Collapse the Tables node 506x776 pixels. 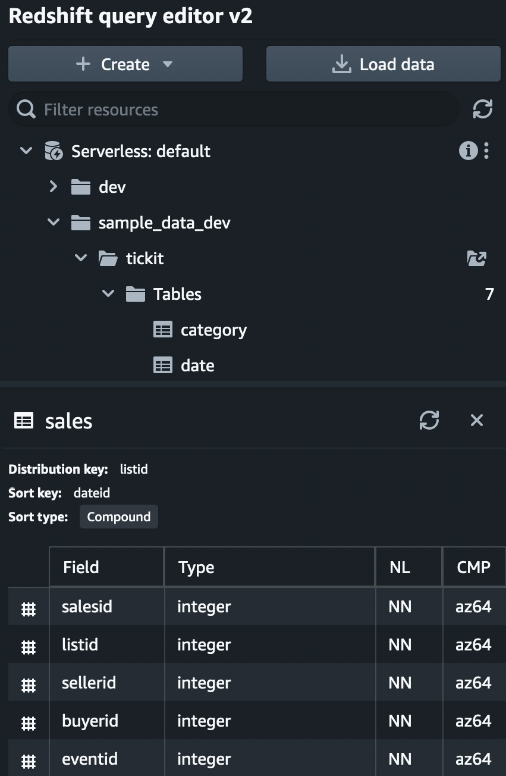[108, 294]
